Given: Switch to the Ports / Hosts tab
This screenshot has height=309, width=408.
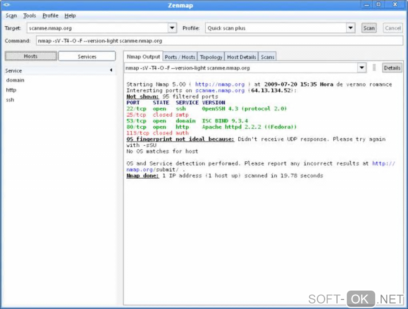Looking at the screenshot, I should pyautogui.click(x=180, y=57).
